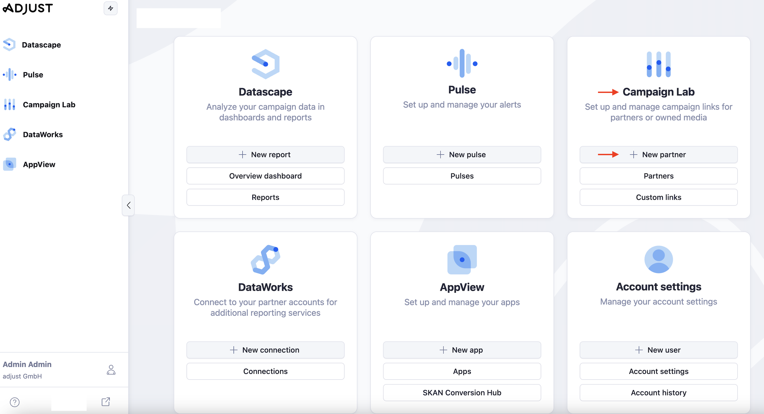Select the Campaign Lab sidebar icon
This screenshot has width=764, height=414.
tap(10, 105)
